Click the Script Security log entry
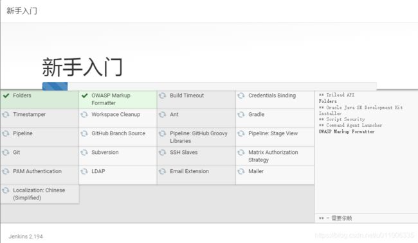The image size is (418, 243). tap(341, 119)
